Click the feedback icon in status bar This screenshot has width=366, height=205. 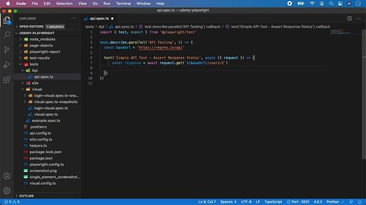coord(351,202)
